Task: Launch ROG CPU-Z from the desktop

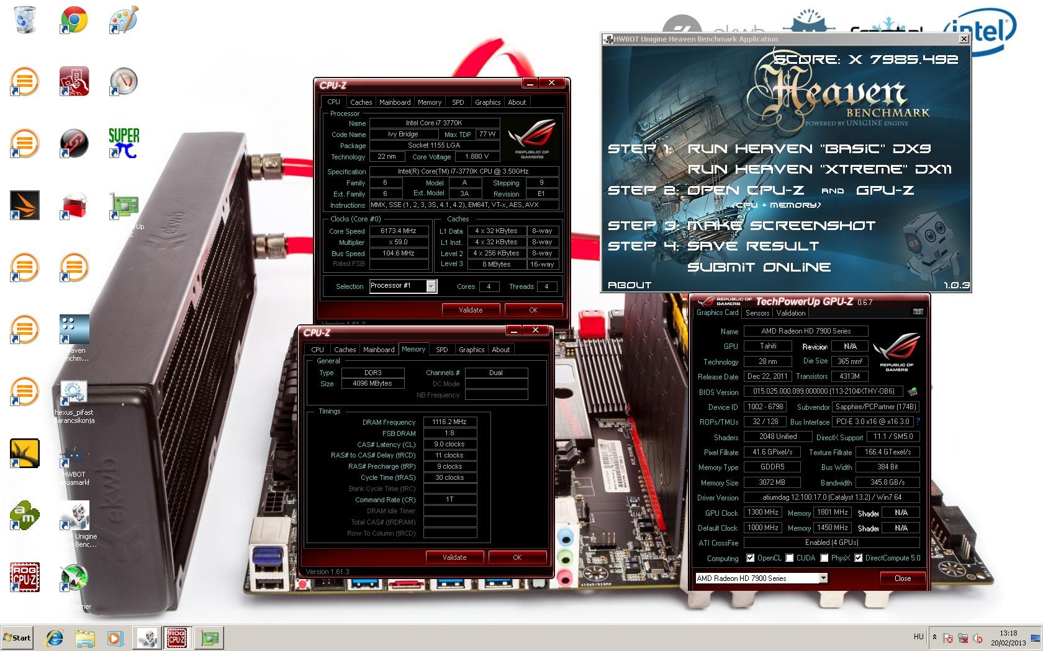Action: point(25,577)
